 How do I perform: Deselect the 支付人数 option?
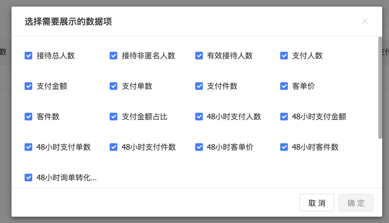point(284,56)
